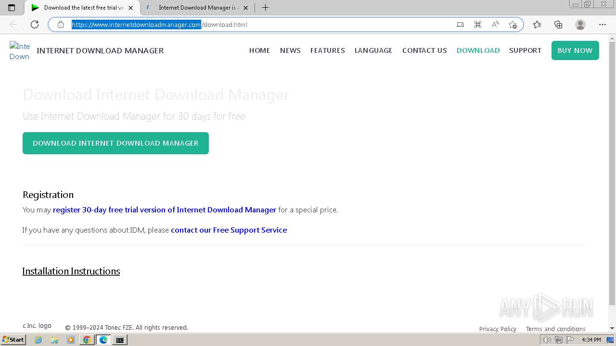The image size is (616, 346).
Task: Switch to Microsoft Edge taskbar icon
Action: (x=103, y=340)
